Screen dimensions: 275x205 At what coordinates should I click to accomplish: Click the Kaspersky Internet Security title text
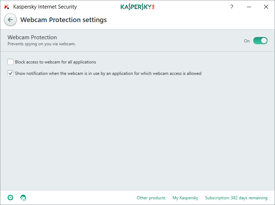pos(45,7)
